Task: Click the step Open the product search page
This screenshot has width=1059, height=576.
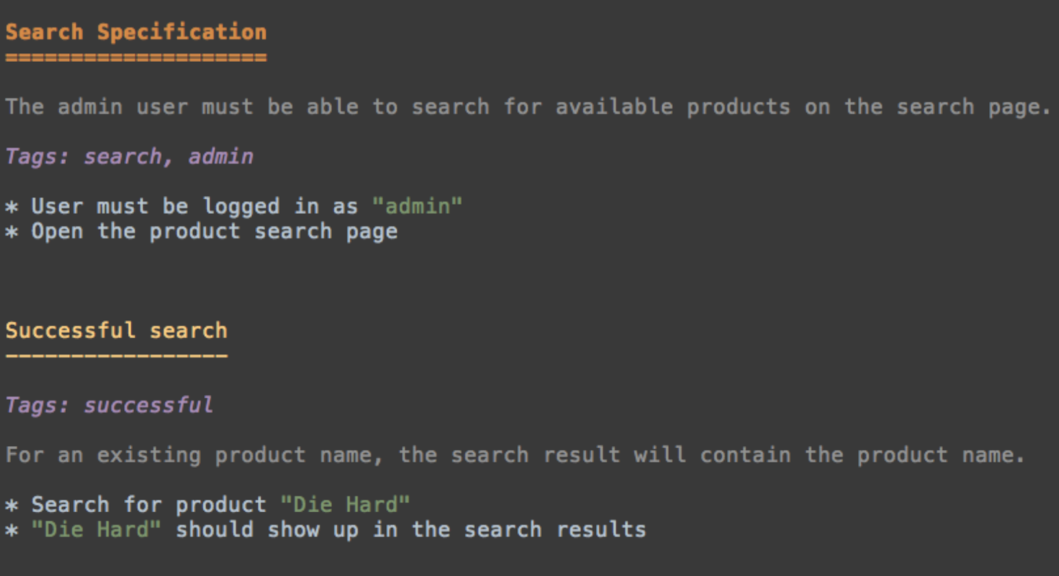Action: (214, 231)
